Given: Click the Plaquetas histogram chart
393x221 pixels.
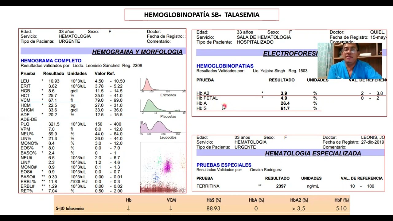Looking at the screenshot, I should [x=163, y=107].
